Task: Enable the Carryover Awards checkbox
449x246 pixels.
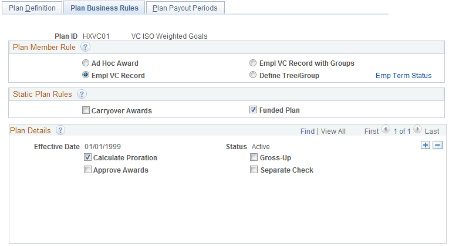Action: [86, 110]
